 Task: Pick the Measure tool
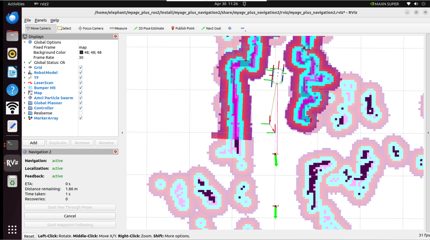pyautogui.click(x=118, y=28)
